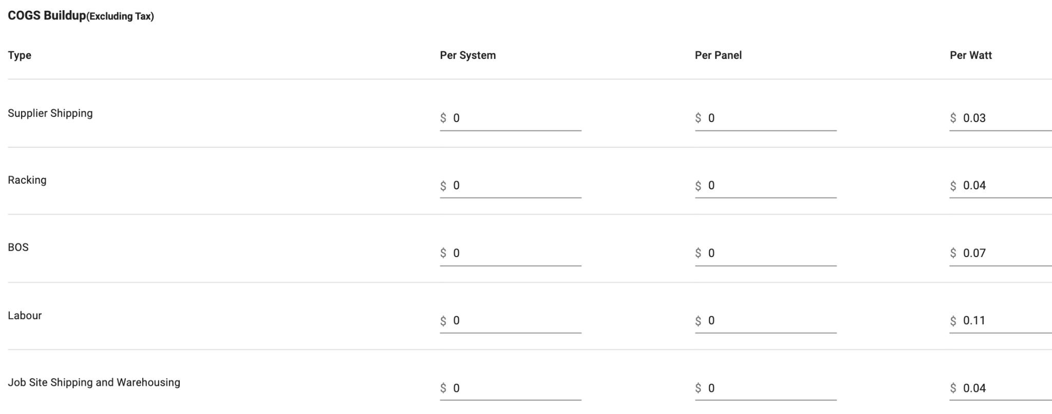This screenshot has height=414, width=1052.
Task: Select Labour Per Panel input field
Action: click(765, 321)
